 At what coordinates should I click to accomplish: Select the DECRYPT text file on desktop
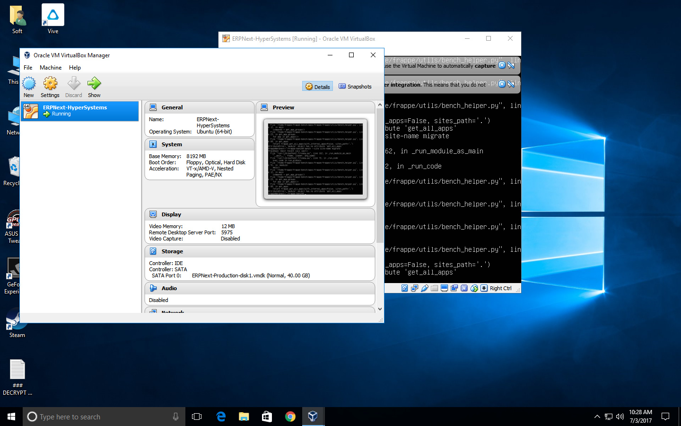pyautogui.click(x=17, y=377)
